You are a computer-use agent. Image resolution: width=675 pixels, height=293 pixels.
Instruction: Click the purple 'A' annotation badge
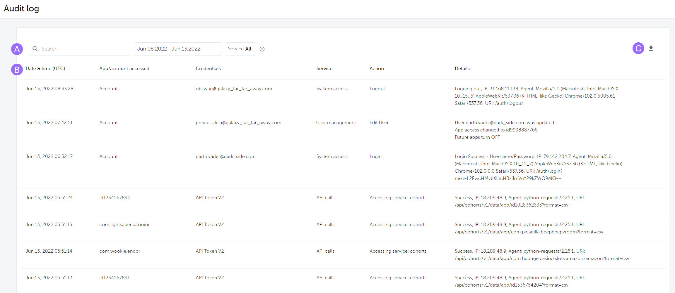(17, 49)
